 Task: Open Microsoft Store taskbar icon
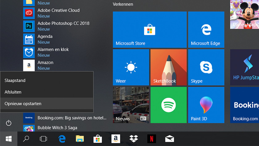click(98, 139)
